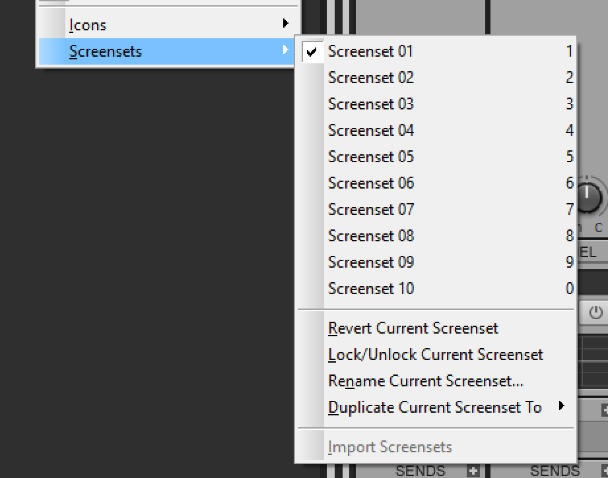The height and width of the screenshot is (478, 608).
Task: Click Revert Current Screenset
Action: click(413, 328)
